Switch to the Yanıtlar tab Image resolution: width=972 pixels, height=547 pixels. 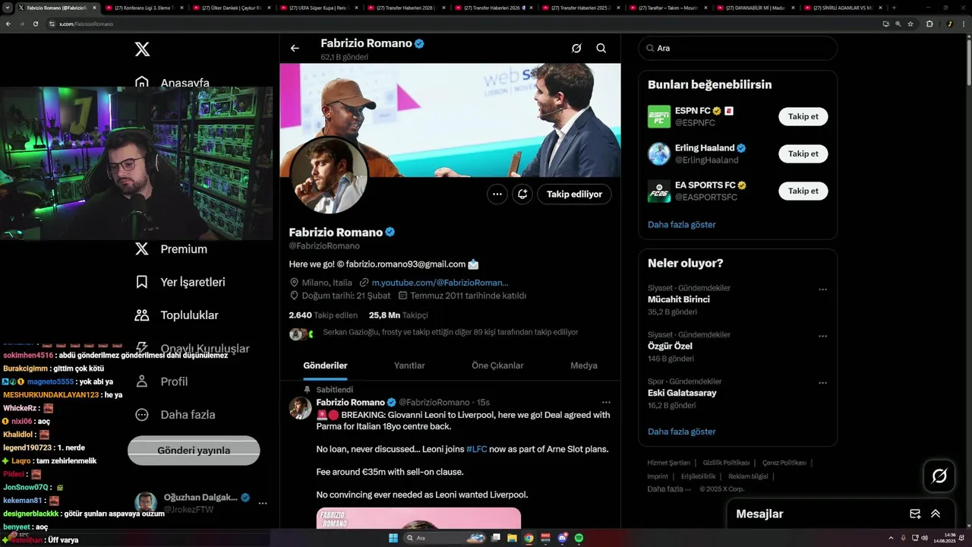pyautogui.click(x=409, y=365)
